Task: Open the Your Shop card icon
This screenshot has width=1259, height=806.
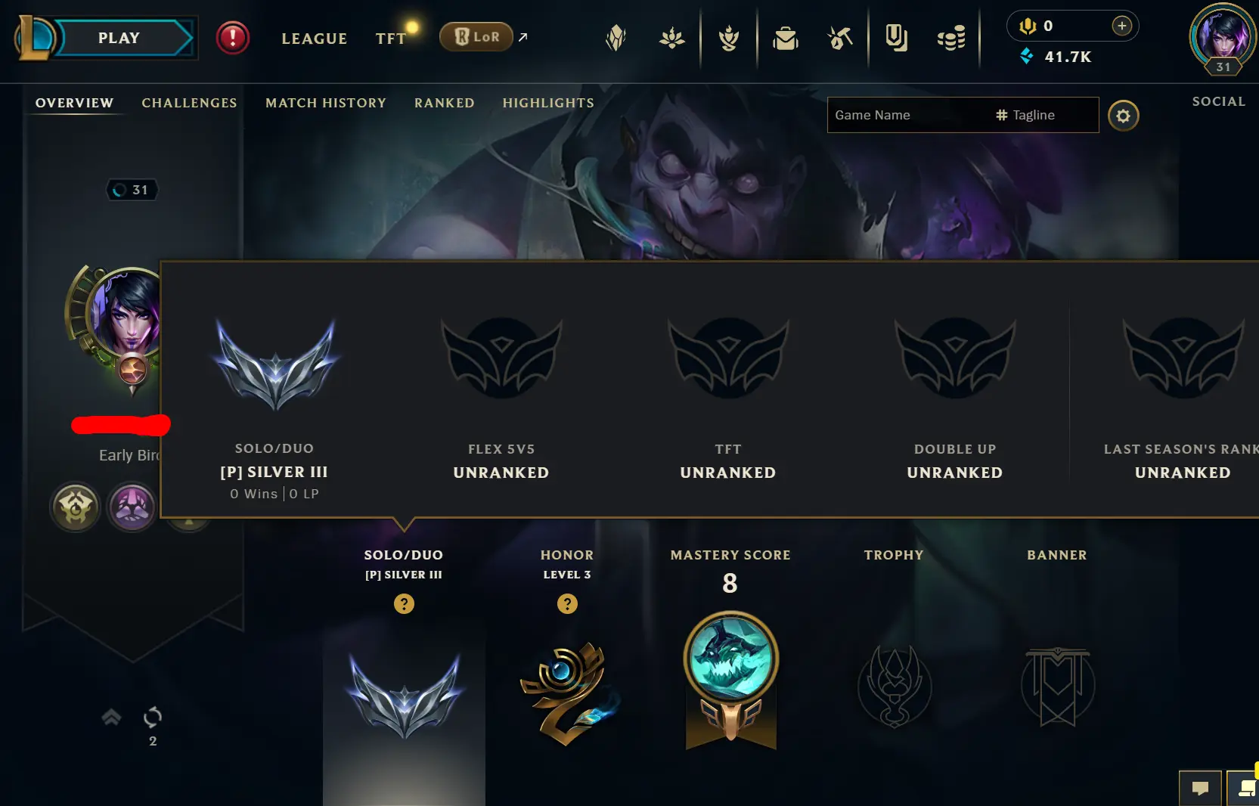Action: (896, 38)
